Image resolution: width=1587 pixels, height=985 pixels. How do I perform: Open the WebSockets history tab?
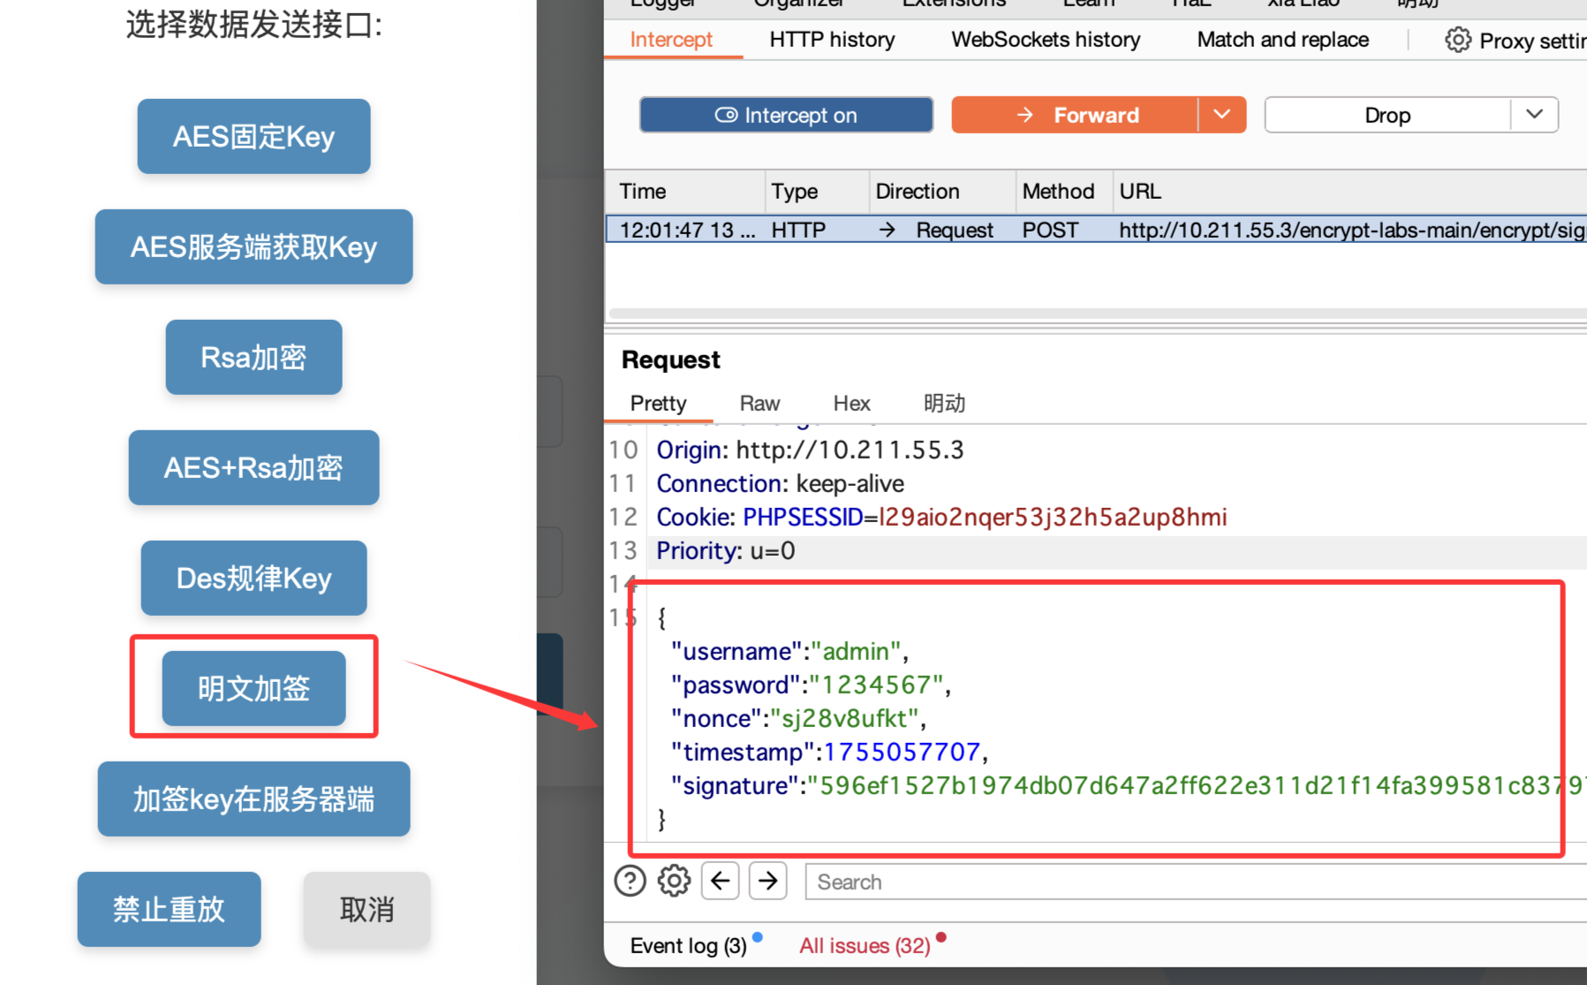(x=1046, y=40)
